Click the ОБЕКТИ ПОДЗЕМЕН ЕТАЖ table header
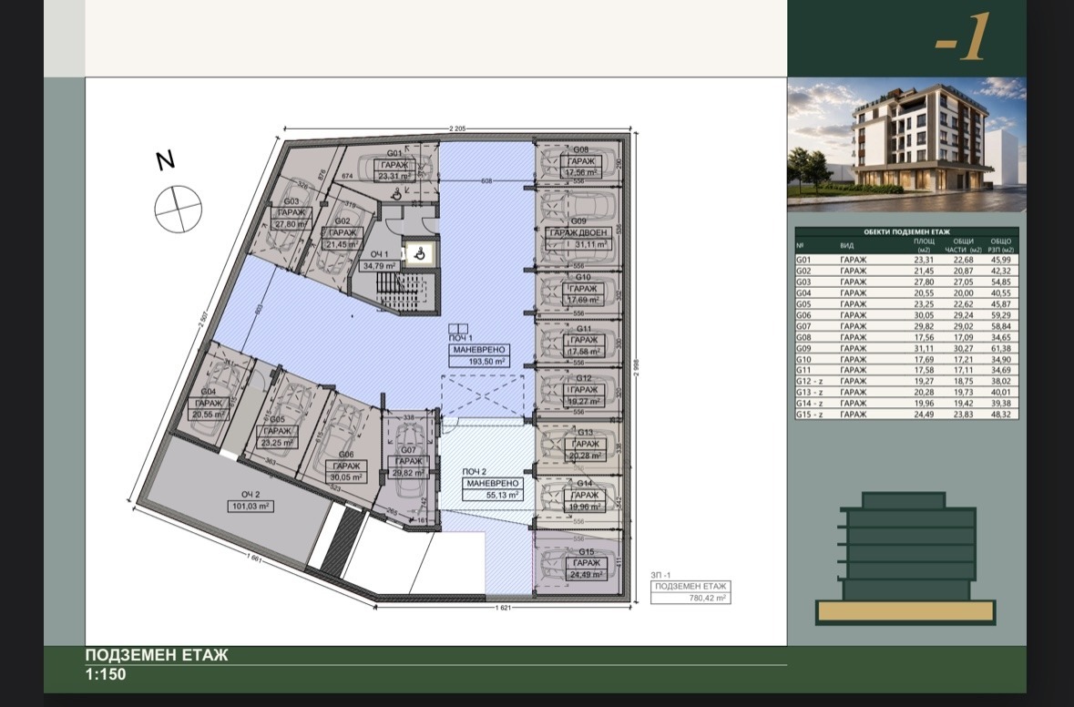This screenshot has height=707, width=1074. [x=907, y=232]
